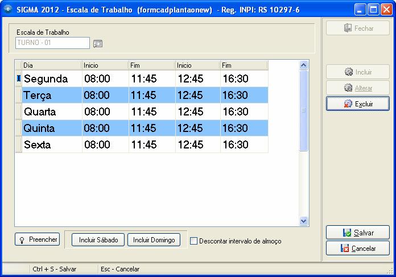
Task: Click Incluir Sábado button
Action: (98, 239)
